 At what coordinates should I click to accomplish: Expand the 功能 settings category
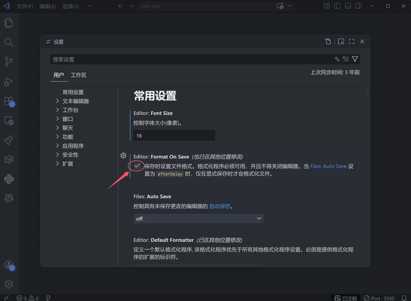click(x=57, y=136)
